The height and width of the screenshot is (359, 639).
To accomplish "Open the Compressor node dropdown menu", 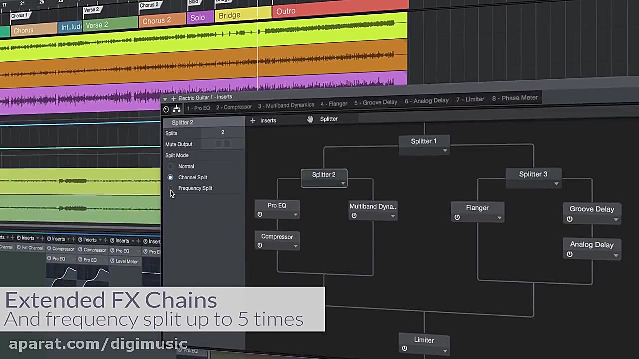I will tap(295, 245).
